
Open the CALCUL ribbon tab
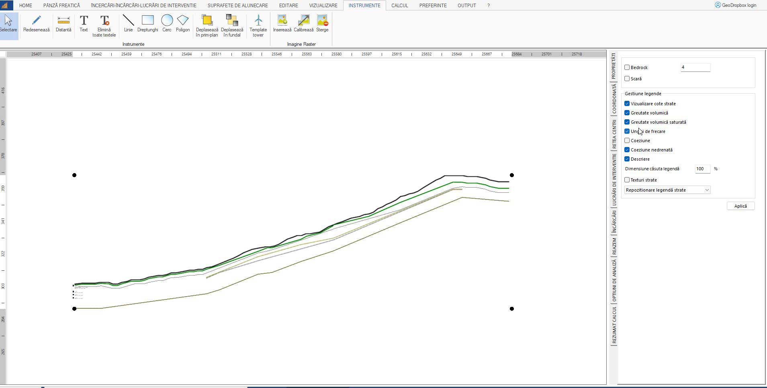point(399,6)
